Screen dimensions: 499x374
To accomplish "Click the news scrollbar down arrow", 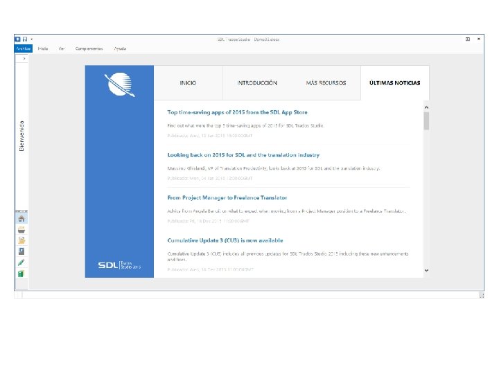I will click(x=426, y=270).
